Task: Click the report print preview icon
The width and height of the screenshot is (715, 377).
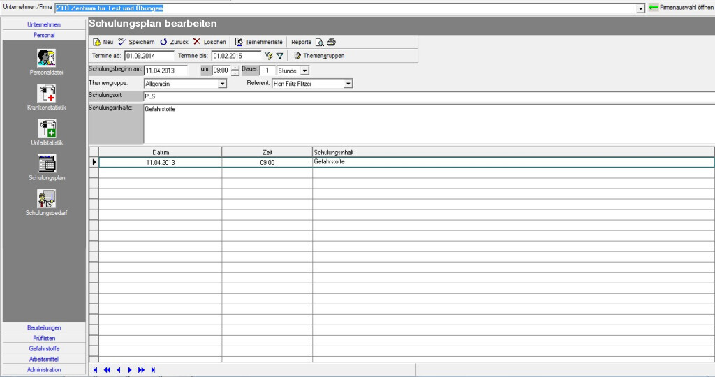Action: 320,42
